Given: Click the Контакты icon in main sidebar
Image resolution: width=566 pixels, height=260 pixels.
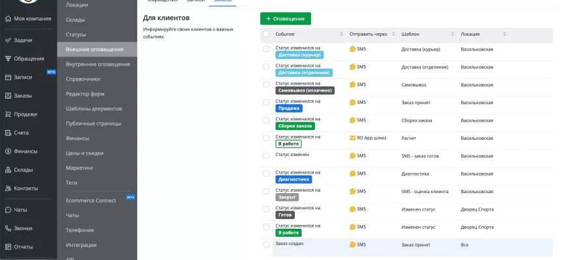Looking at the screenshot, I should click(x=8, y=188).
